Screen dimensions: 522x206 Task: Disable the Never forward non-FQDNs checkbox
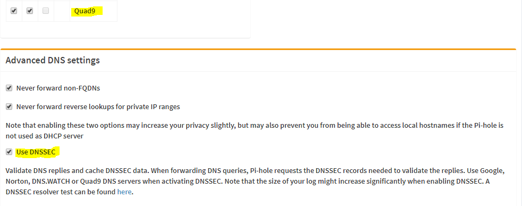coord(9,88)
